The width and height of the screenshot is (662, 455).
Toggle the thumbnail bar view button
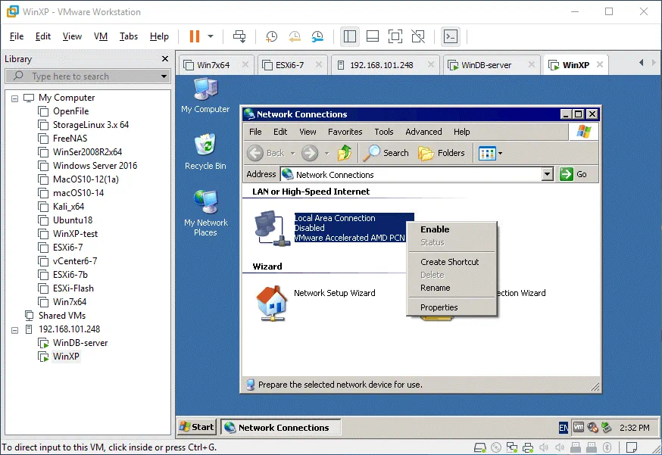(x=372, y=36)
